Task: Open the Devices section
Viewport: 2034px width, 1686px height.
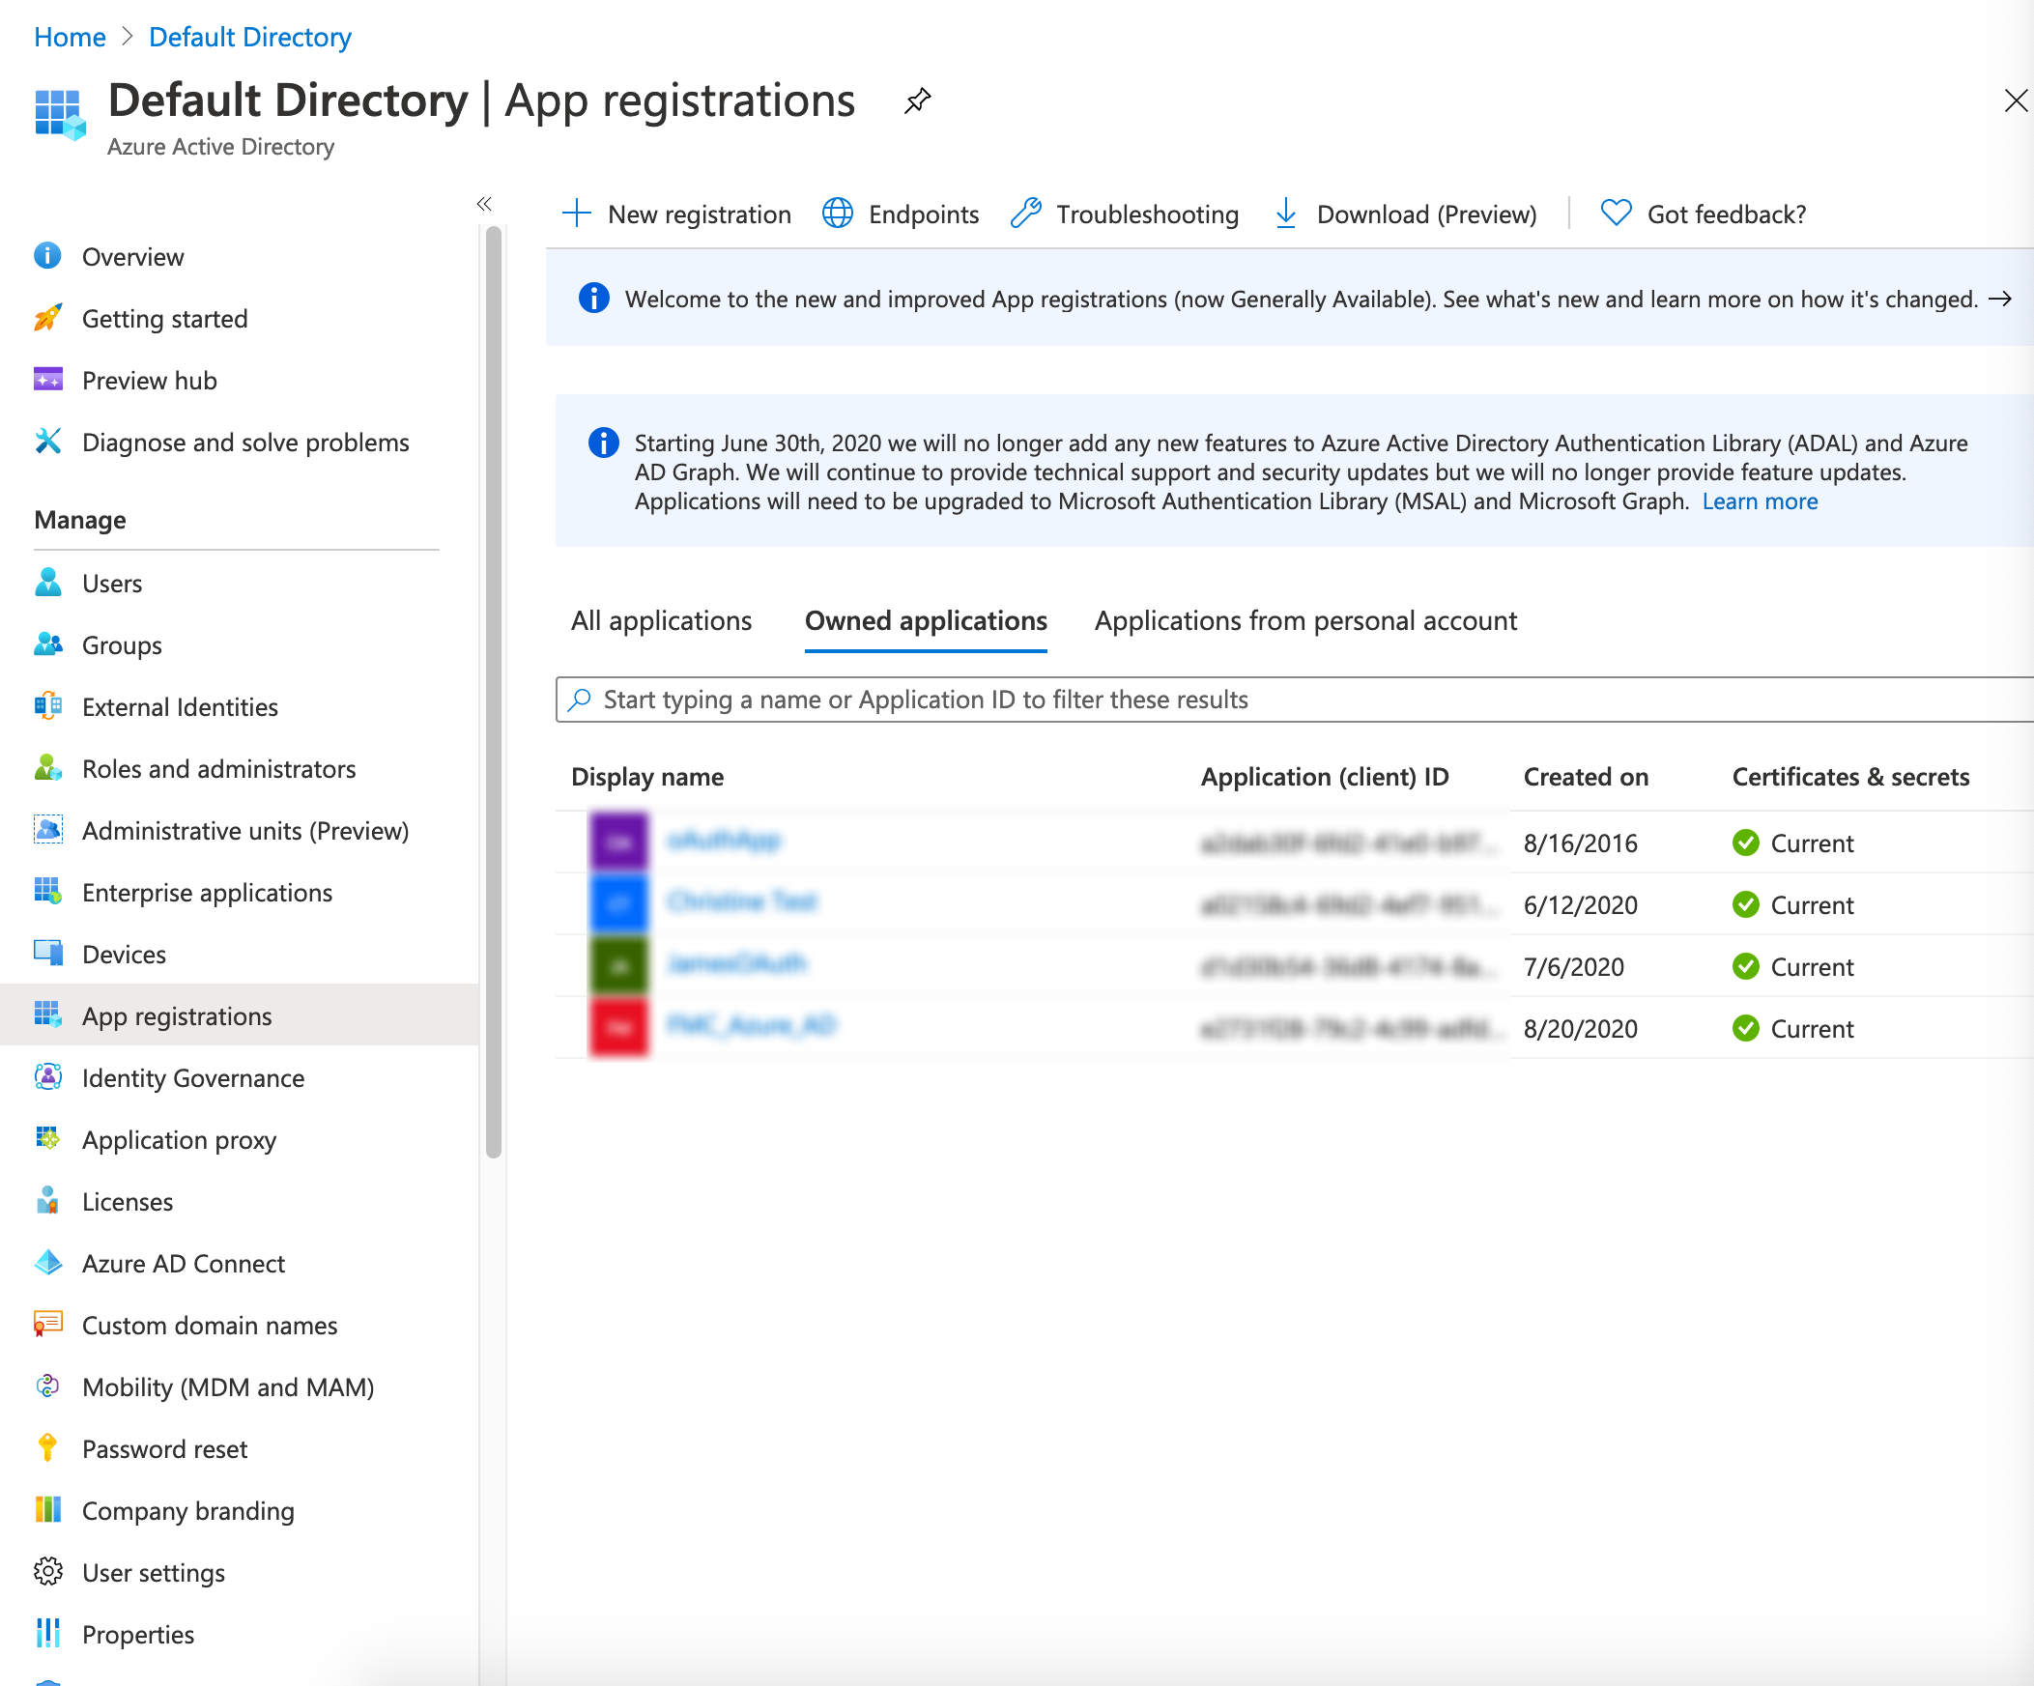Action: pos(124,954)
